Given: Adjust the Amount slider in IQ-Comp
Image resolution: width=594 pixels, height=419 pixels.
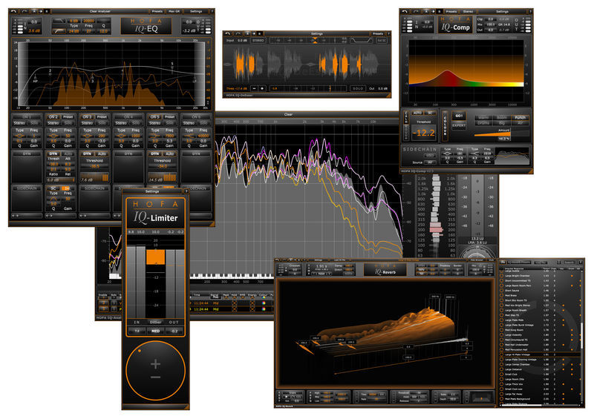Looking at the screenshot, I should 501,133.
